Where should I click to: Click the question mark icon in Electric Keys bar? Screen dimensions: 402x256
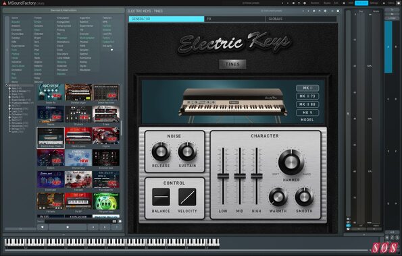pos(338,11)
